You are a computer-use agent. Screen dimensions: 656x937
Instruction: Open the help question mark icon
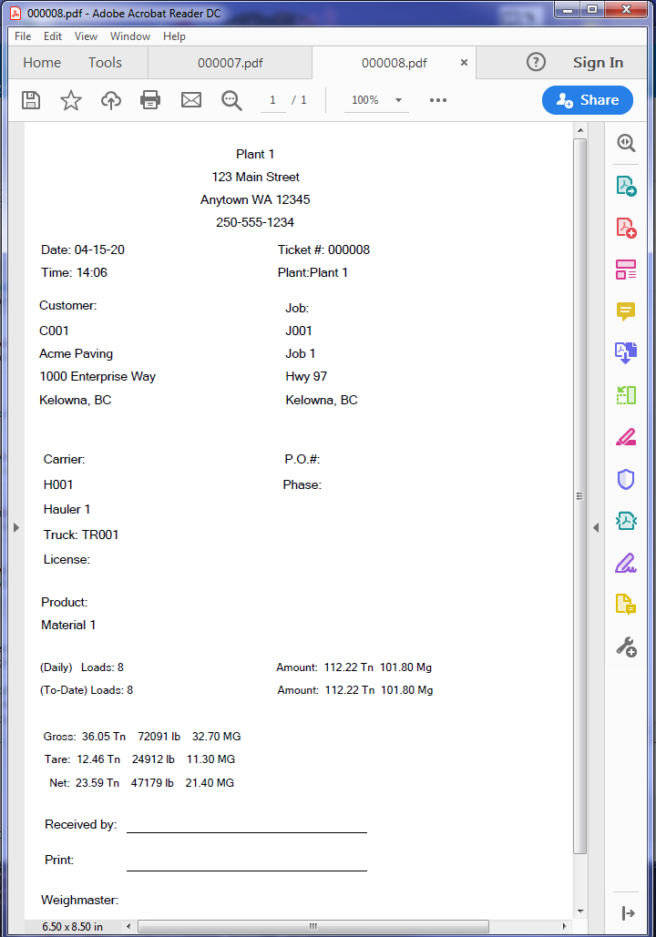click(x=536, y=62)
